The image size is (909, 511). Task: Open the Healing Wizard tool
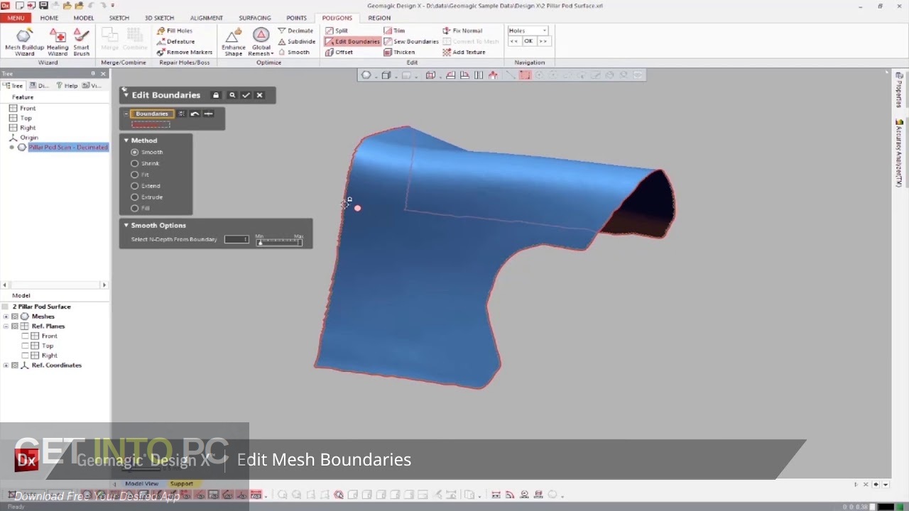pyautogui.click(x=58, y=42)
